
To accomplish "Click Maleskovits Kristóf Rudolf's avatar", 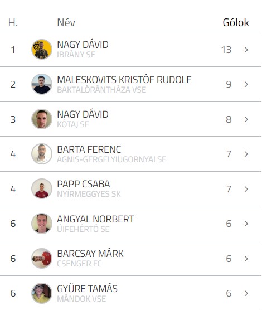I will click(x=42, y=84).
